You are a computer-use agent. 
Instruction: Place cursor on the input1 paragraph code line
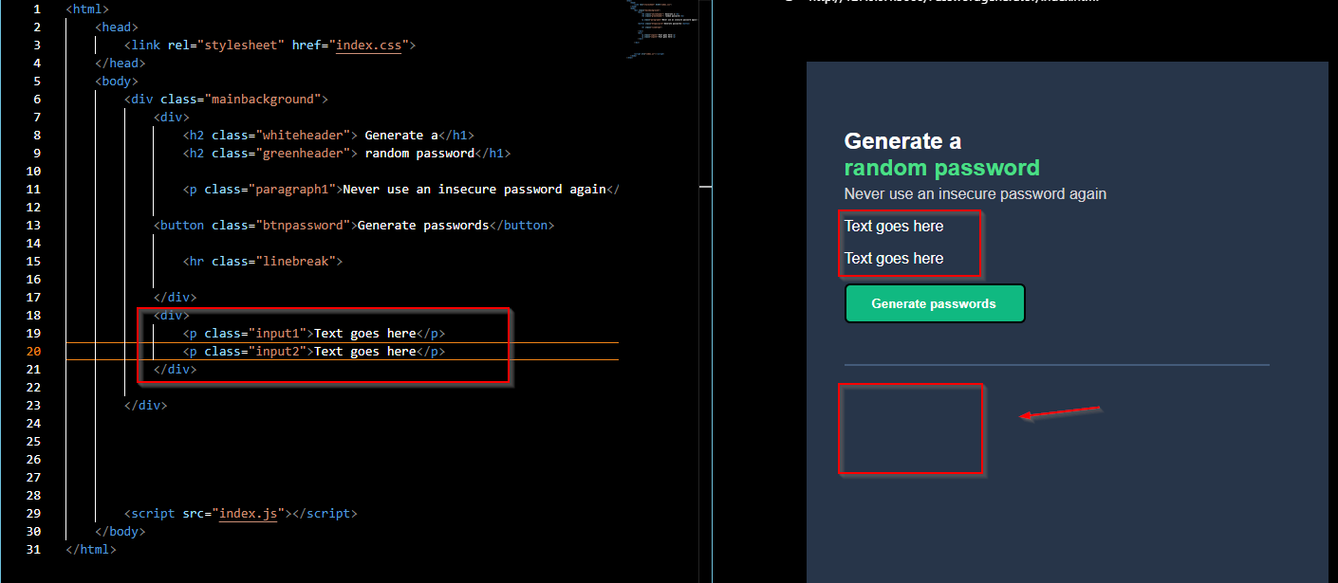click(314, 333)
